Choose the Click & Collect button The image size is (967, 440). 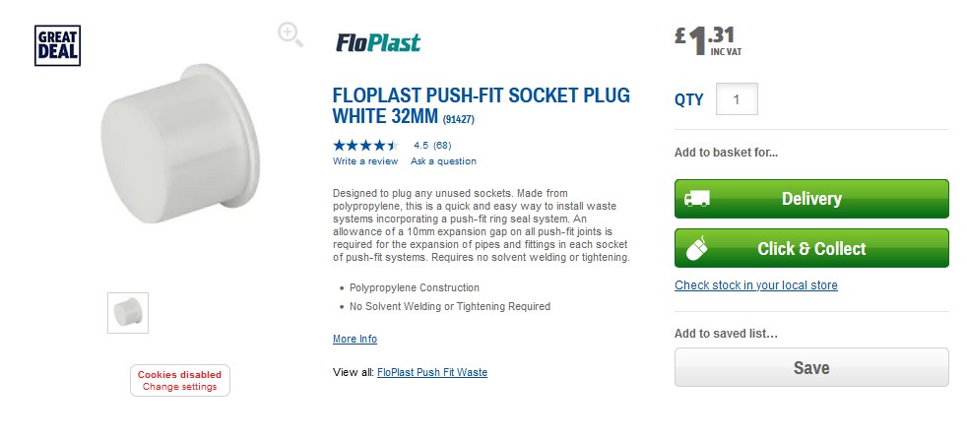pos(810,248)
